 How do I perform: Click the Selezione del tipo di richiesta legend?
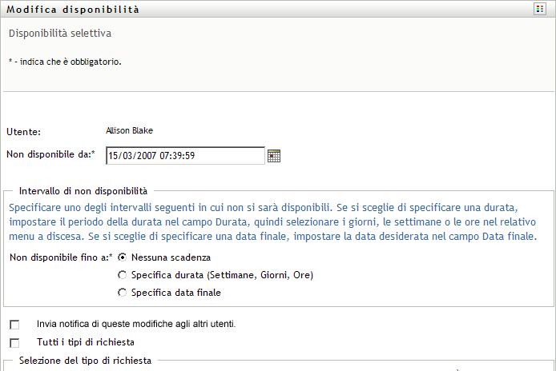pos(86,361)
